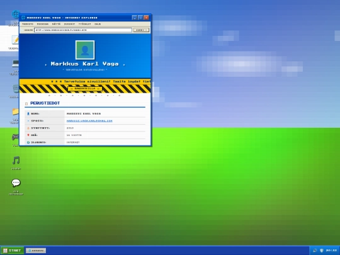Open the Näytä menu
This screenshot has width=340, height=255.
(56, 24)
